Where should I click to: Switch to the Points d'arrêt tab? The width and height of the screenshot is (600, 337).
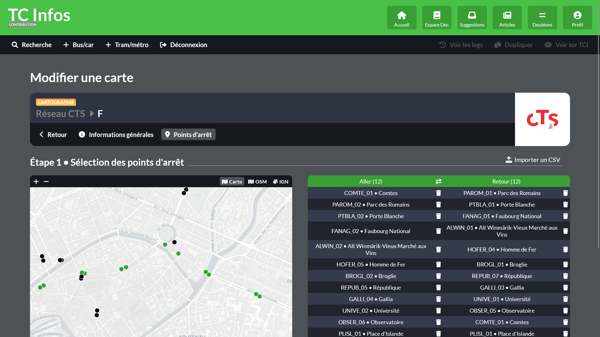188,134
